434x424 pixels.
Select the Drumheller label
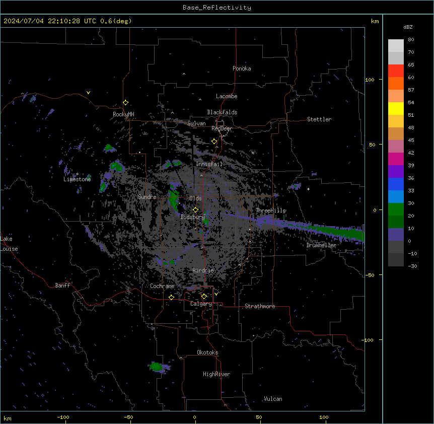click(x=321, y=245)
